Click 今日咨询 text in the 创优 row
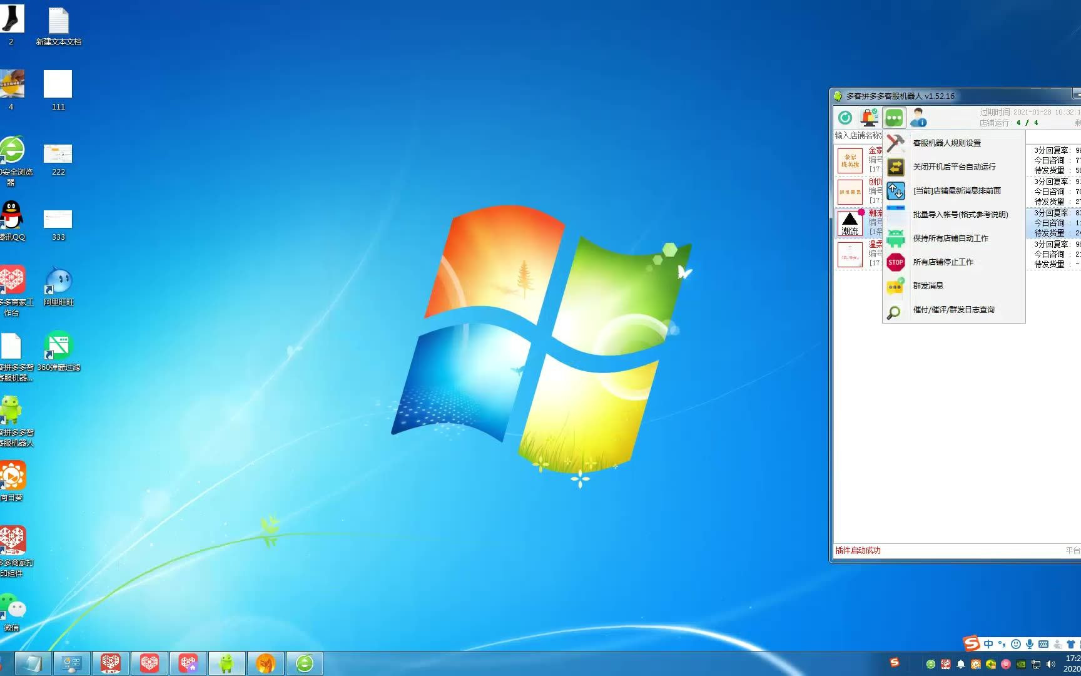This screenshot has width=1081, height=676. (x=1049, y=192)
